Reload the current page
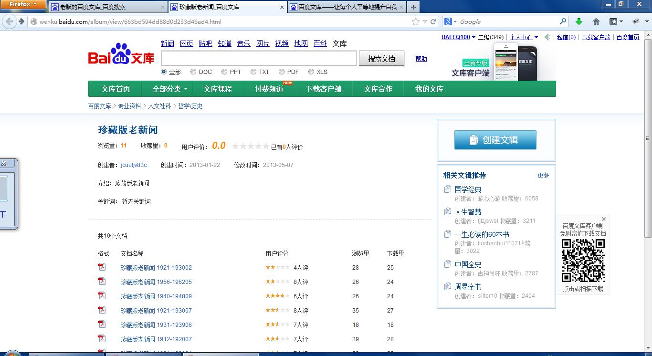 click(433, 21)
